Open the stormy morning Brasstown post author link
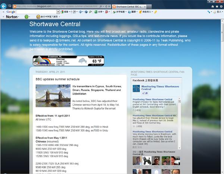 click(x=152, y=131)
